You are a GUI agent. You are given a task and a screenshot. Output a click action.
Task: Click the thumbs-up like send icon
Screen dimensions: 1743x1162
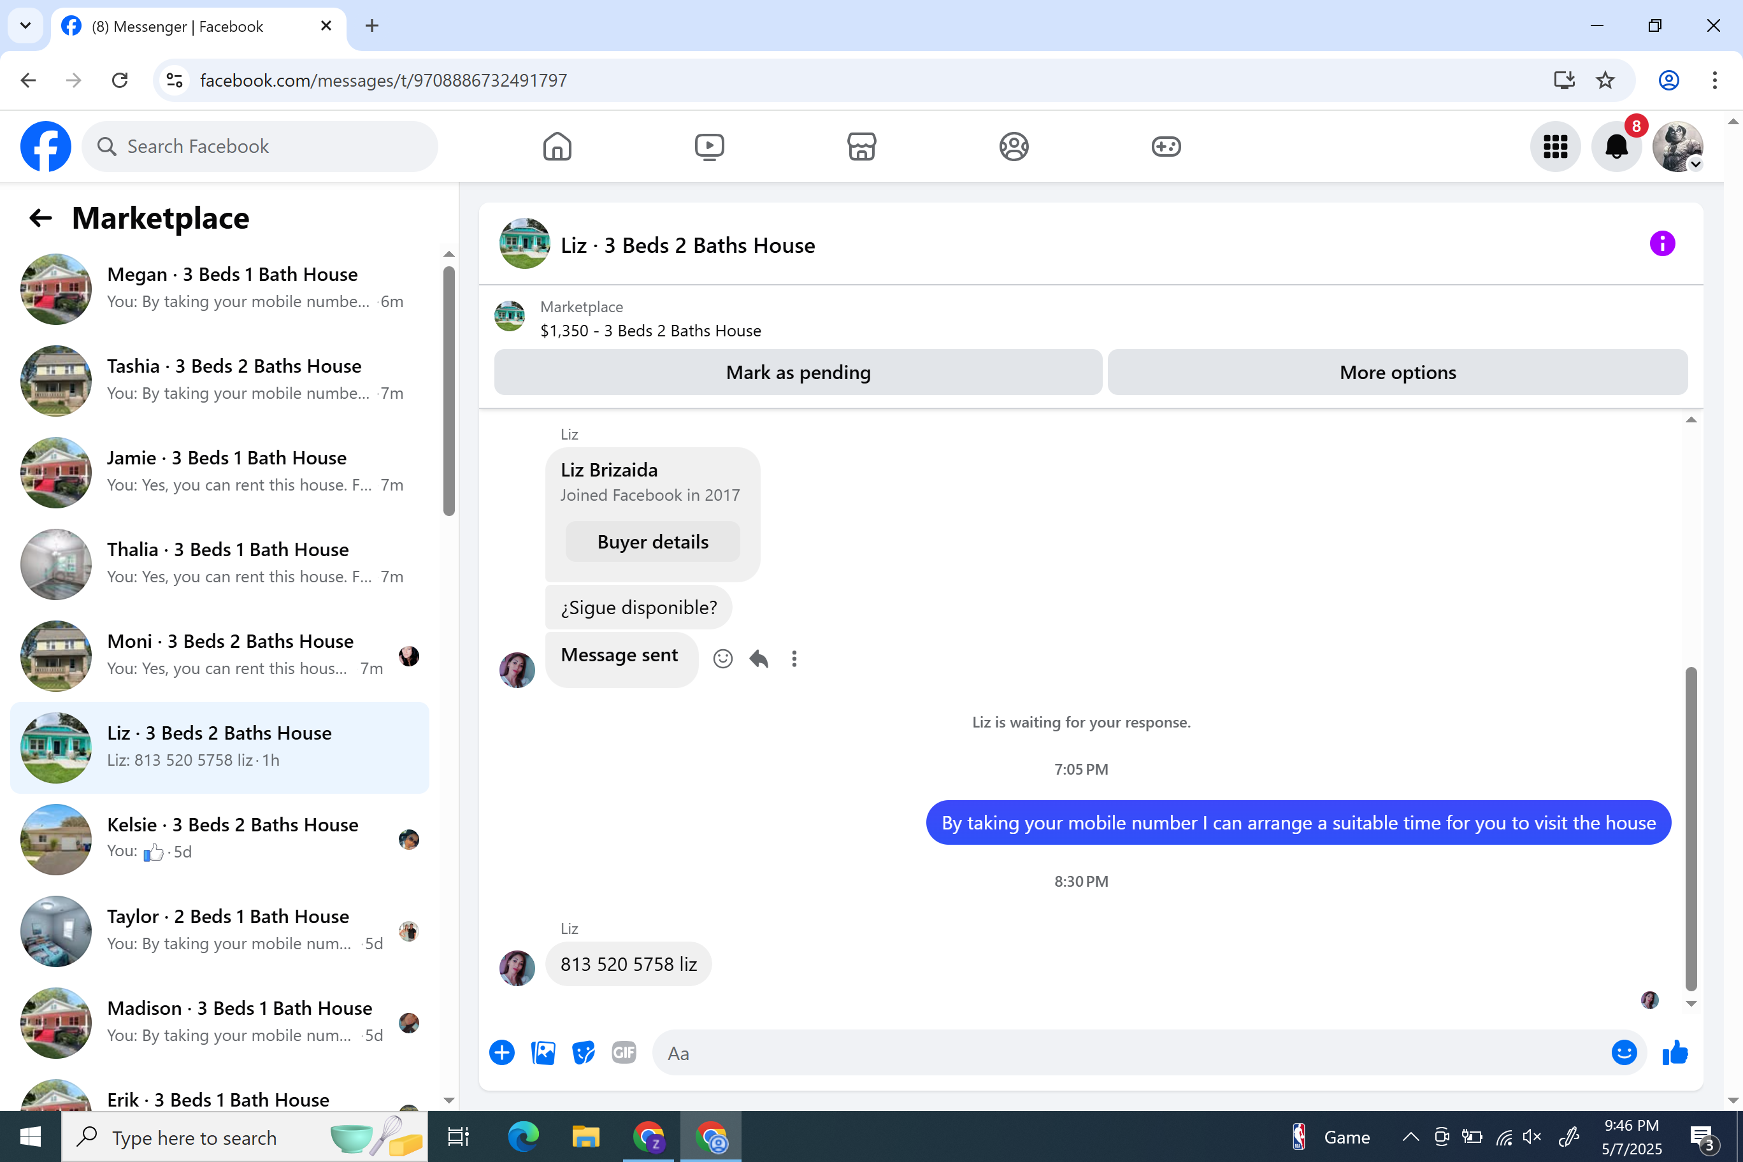(1674, 1053)
